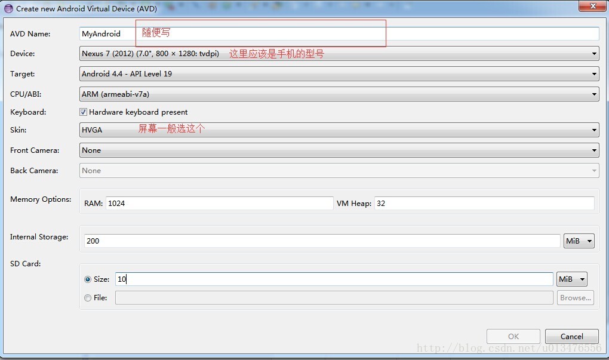
Task: Click the "Front Camera:" label
Action: pos(35,150)
